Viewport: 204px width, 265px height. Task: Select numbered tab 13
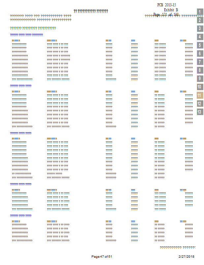pos(199,112)
